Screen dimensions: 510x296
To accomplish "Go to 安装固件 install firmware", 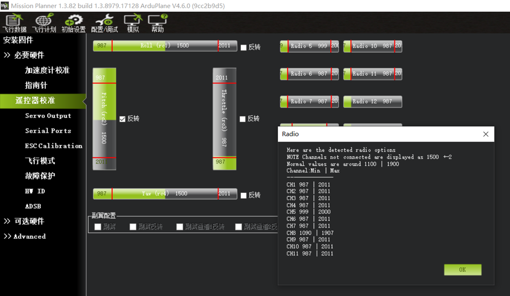I will point(18,40).
